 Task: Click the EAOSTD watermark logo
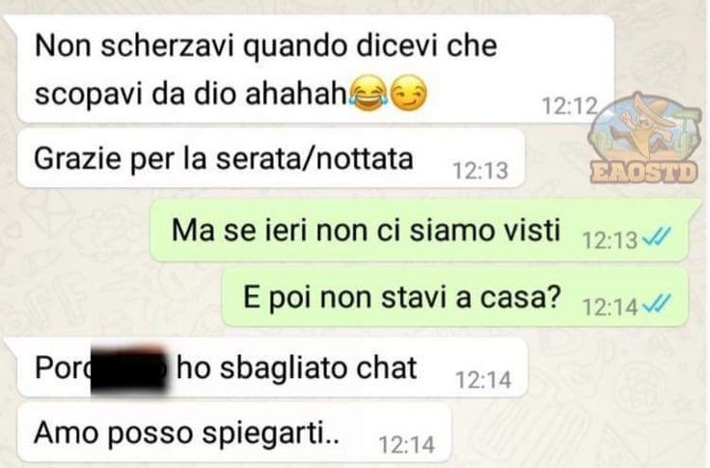[x=642, y=138]
